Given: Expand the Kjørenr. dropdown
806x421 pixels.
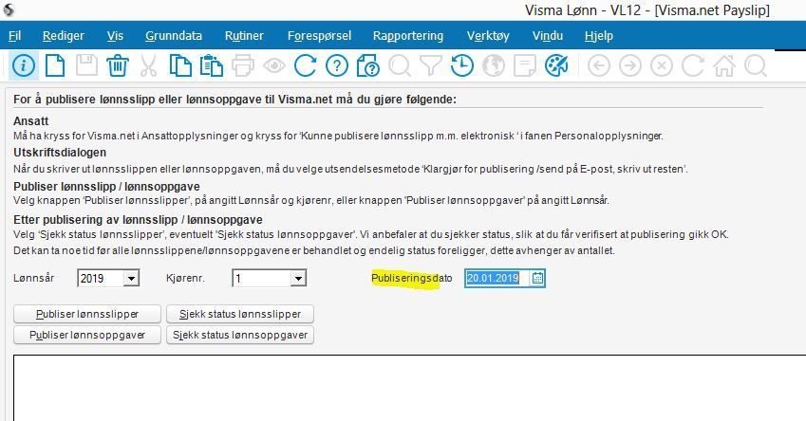Looking at the screenshot, I should 298,278.
